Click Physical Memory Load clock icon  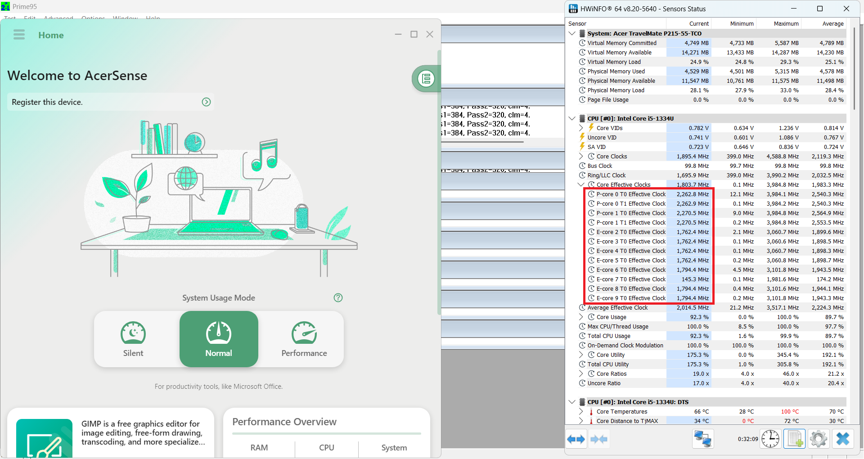coord(582,90)
